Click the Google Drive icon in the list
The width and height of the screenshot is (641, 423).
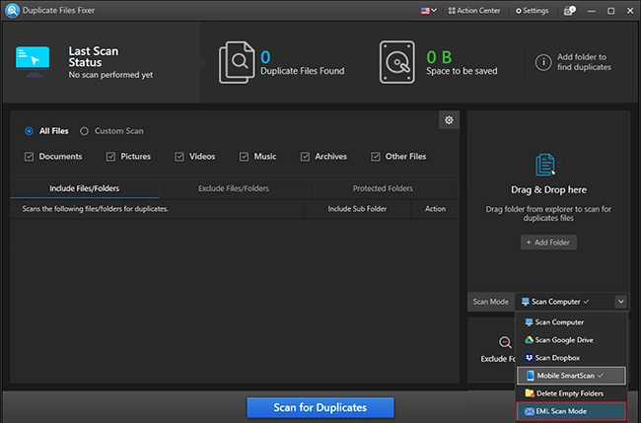[x=529, y=339]
